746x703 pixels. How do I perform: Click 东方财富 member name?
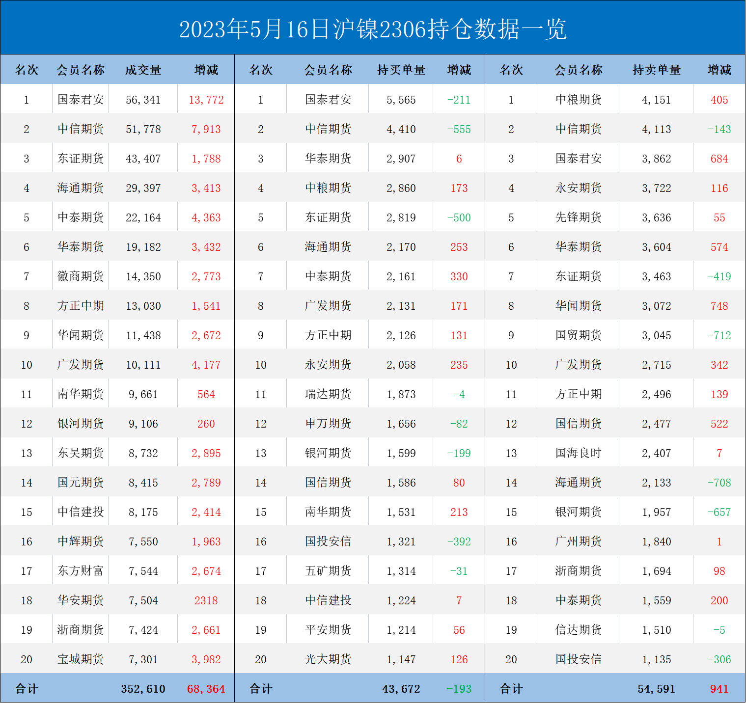click(81, 570)
